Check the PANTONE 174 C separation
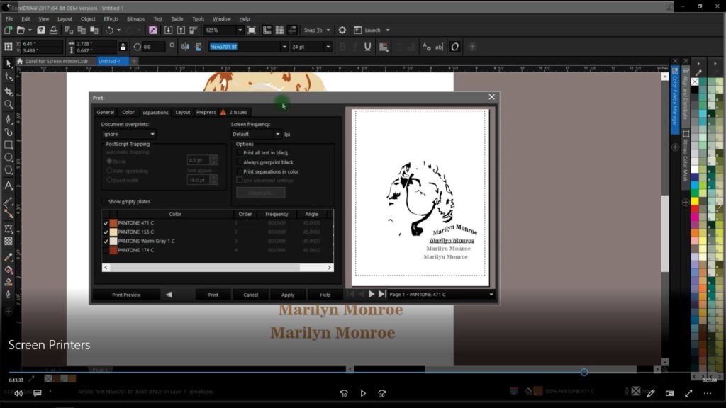The image size is (726, 408). [106, 250]
